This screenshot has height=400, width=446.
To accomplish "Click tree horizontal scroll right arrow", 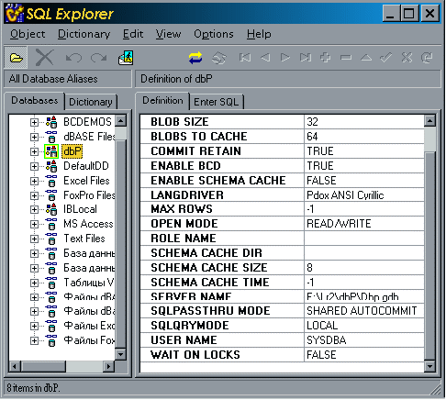I will coord(108,366).
